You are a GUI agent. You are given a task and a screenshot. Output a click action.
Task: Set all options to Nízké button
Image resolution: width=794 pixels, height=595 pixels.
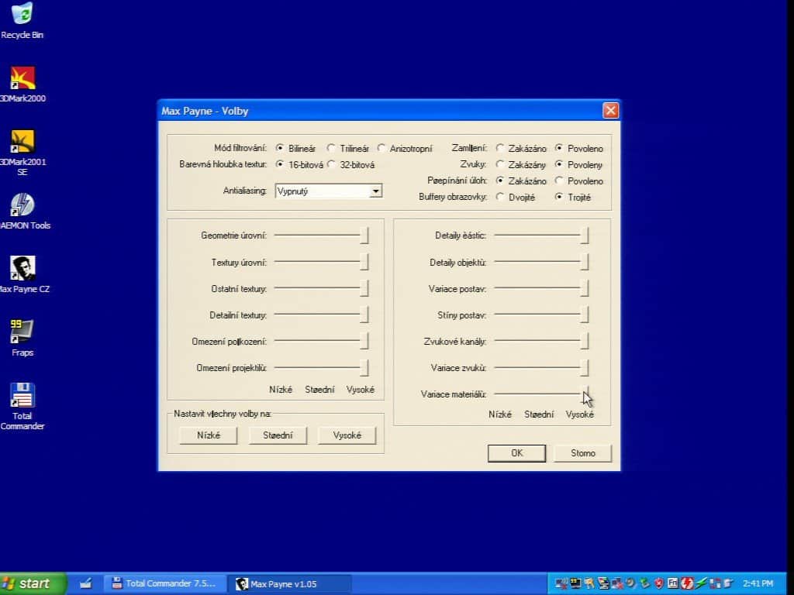pos(208,435)
